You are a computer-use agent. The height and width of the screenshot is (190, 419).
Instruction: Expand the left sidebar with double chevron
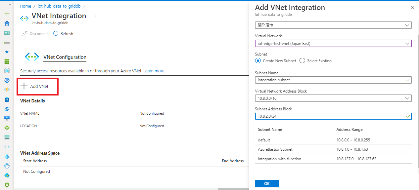(x=10, y=5)
